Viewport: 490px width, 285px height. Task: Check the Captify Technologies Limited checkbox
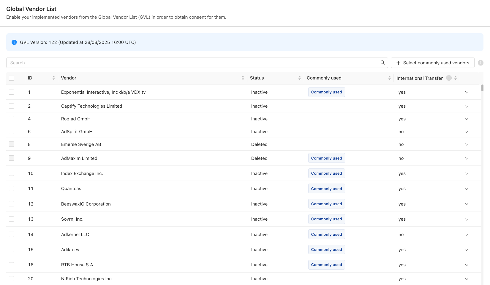12,106
